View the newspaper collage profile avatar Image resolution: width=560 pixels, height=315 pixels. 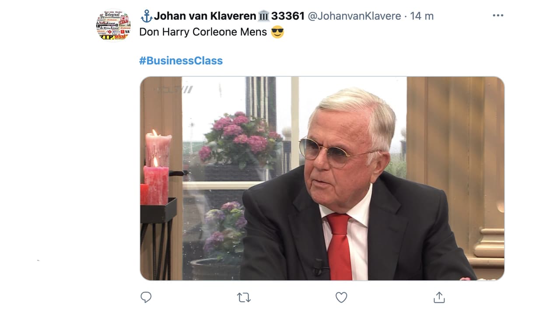pos(113,25)
